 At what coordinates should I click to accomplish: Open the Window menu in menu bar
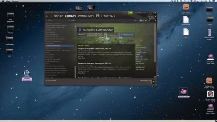pyautogui.click(x=15, y=1)
